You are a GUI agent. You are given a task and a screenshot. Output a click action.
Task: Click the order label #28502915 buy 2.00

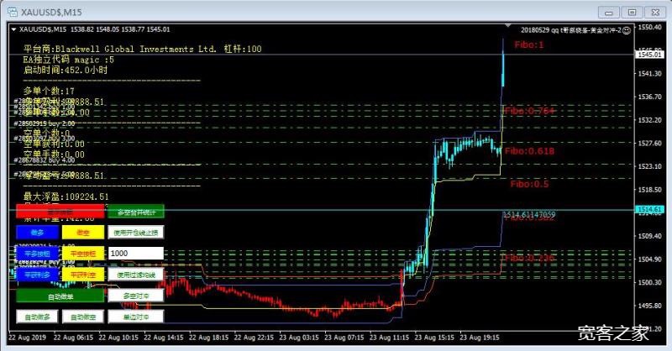pyautogui.click(x=45, y=123)
